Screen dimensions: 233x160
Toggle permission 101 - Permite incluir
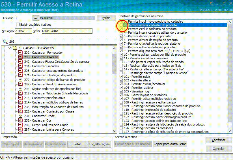121,77
